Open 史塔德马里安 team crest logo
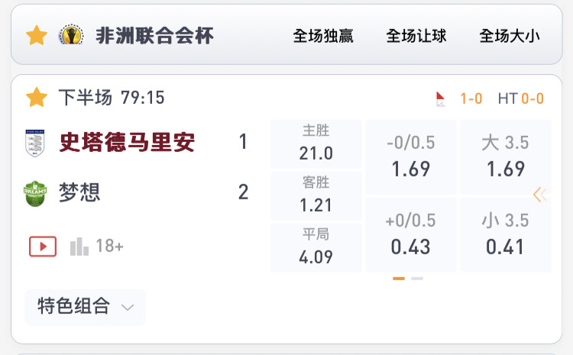Viewport: 573px width, 355px height. [x=34, y=143]
